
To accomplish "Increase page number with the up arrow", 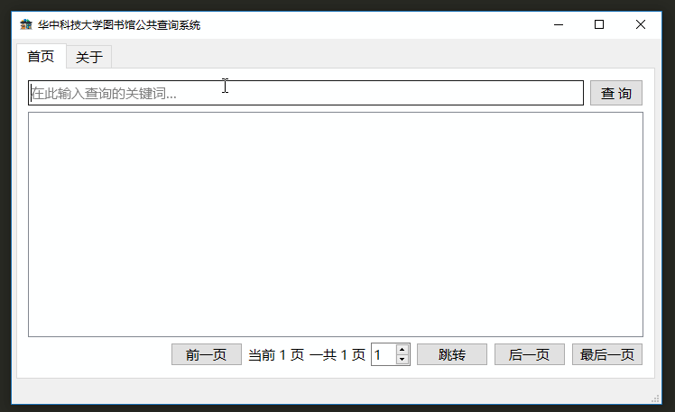I will pos(402,349).
